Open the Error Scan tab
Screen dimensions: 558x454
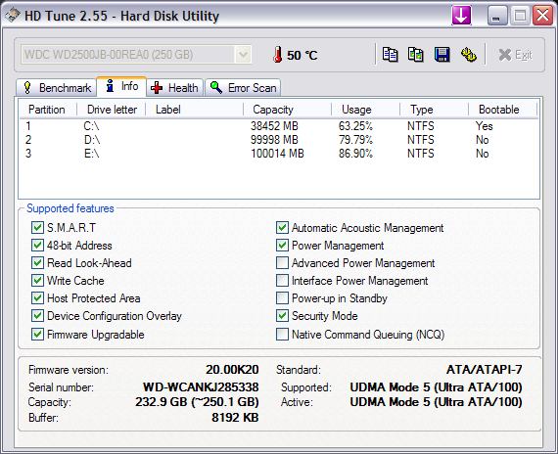[x=243, y=87]
